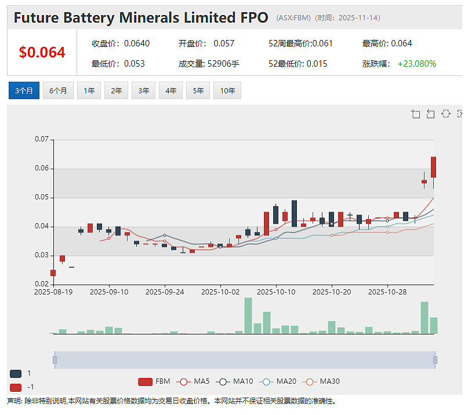Toggle the MA5 line legend

coord(193,381)
